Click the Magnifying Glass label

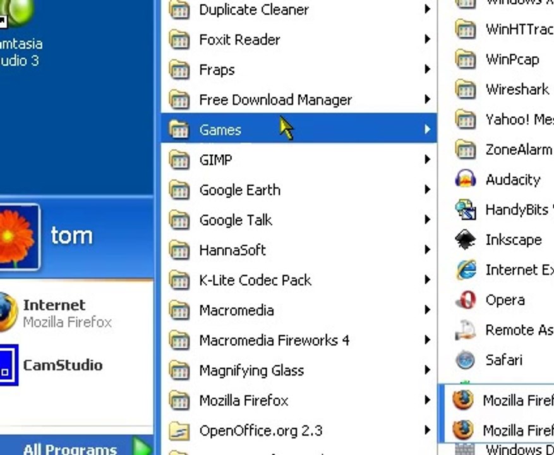(x=251, y=370)
